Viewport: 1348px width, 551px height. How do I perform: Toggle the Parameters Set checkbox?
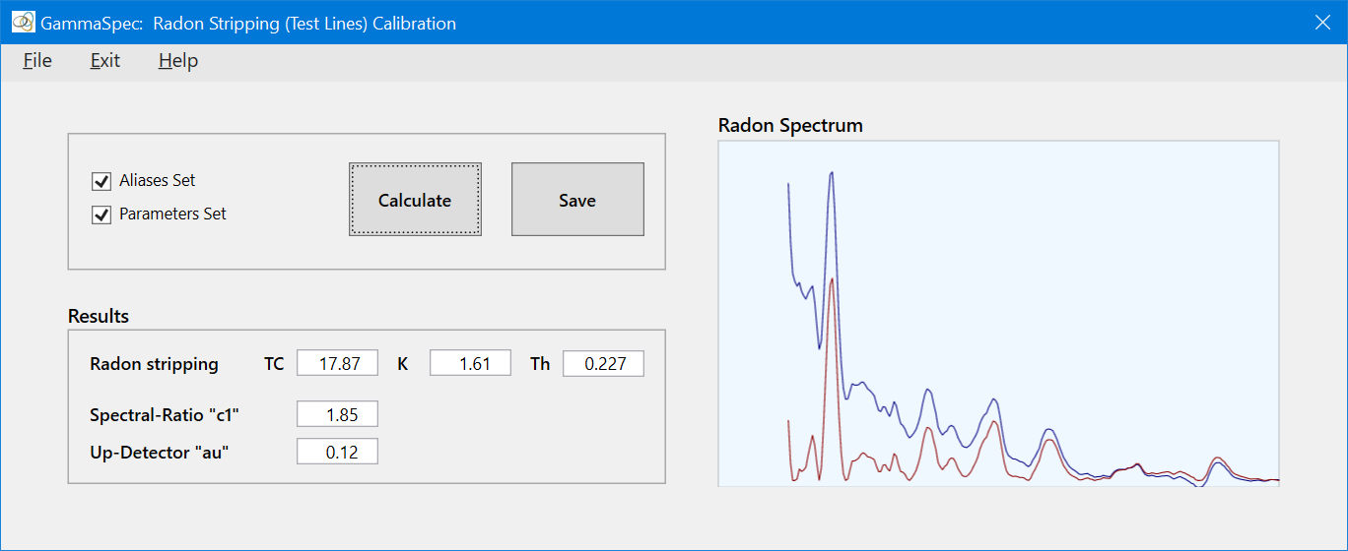tap(101, 214)
